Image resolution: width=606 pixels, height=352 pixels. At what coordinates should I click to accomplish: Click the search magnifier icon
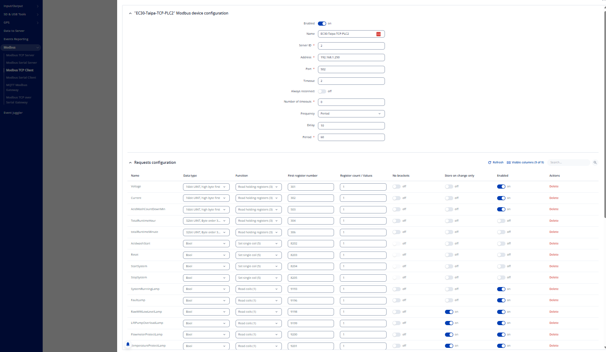click(x=595, y=163)
